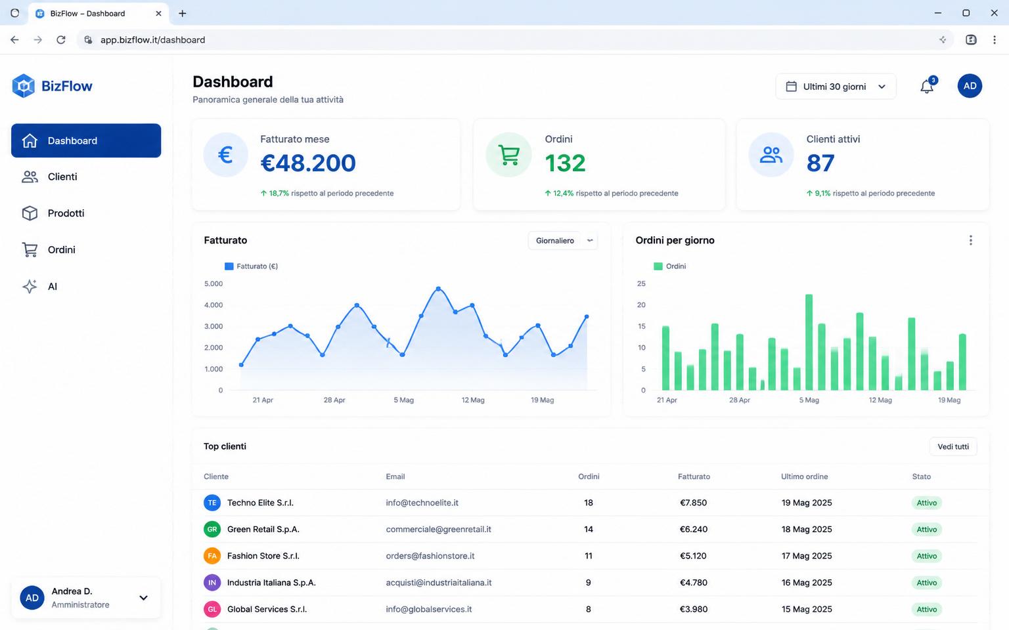This screenshot has height=630, width=1009.
Task: Open the browser three-dot menu
Action: [995, 40]
